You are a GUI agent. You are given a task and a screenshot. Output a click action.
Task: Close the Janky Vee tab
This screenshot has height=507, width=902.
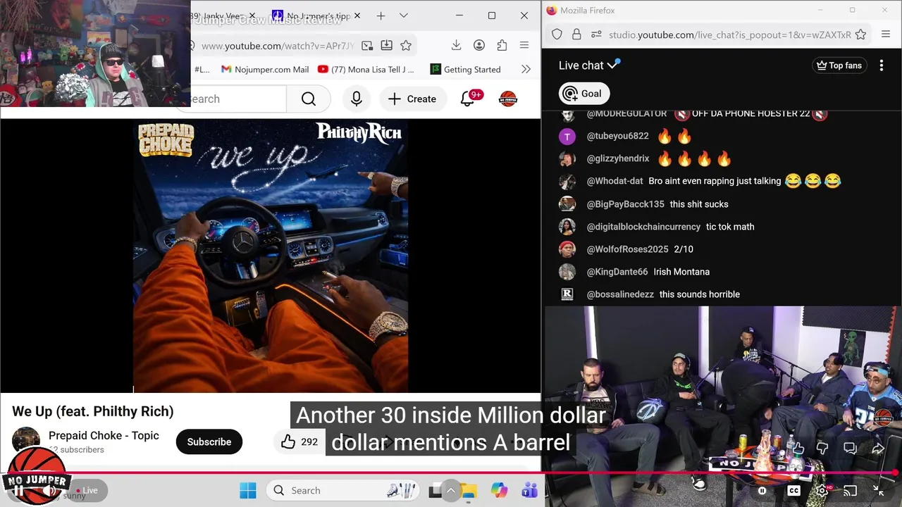(252, 15)
